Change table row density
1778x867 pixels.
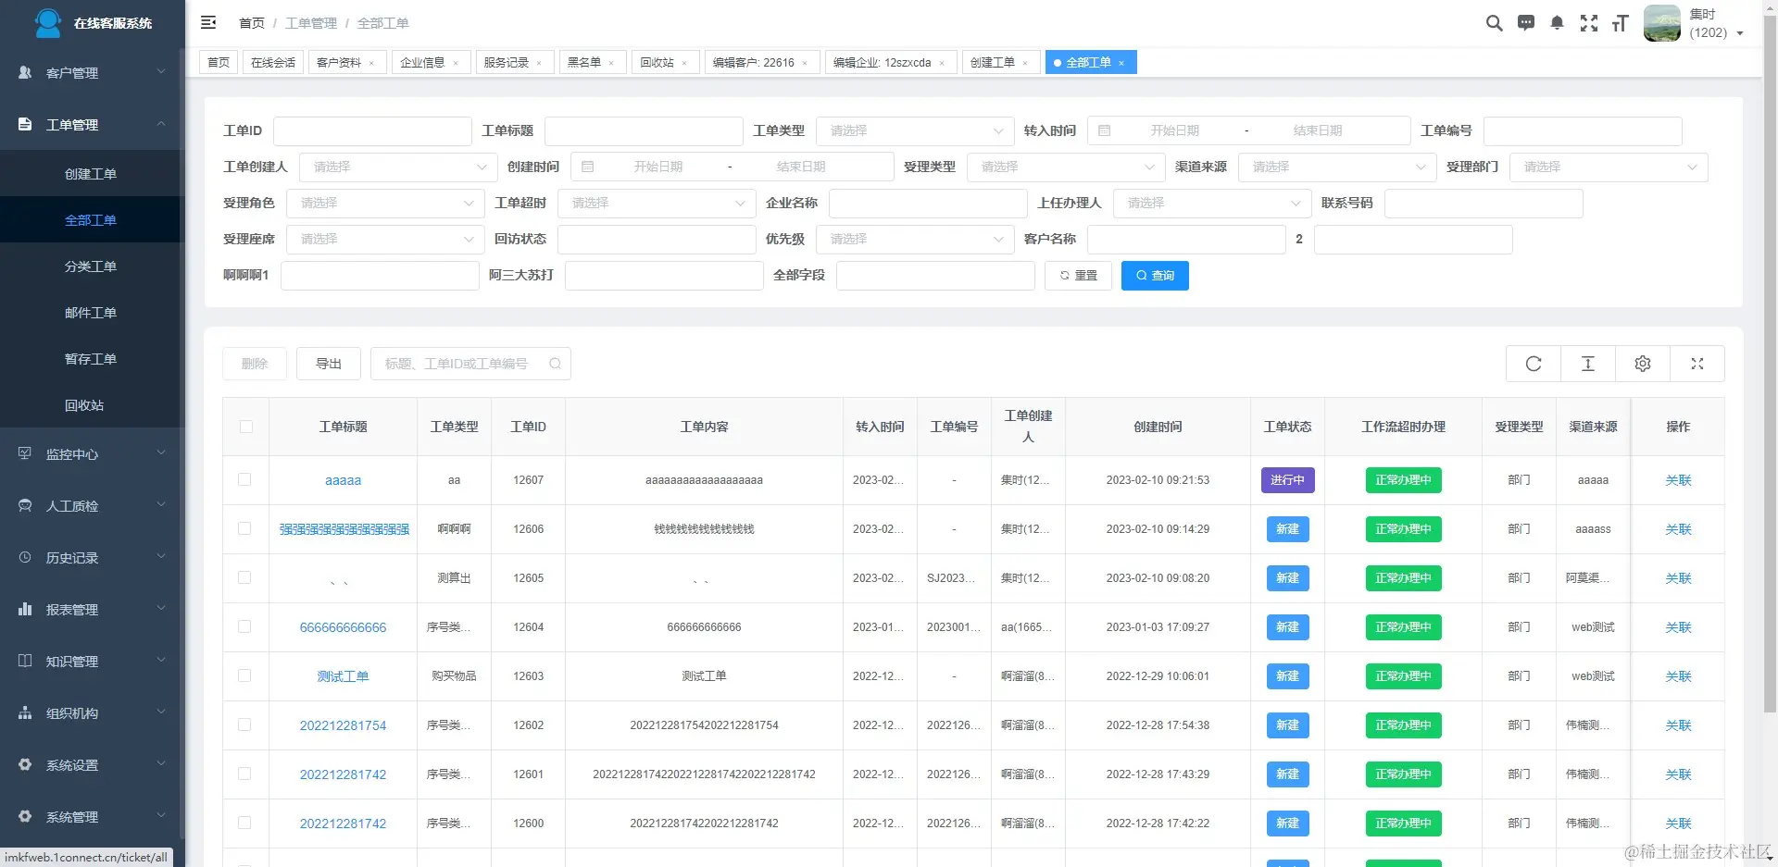1588,364
